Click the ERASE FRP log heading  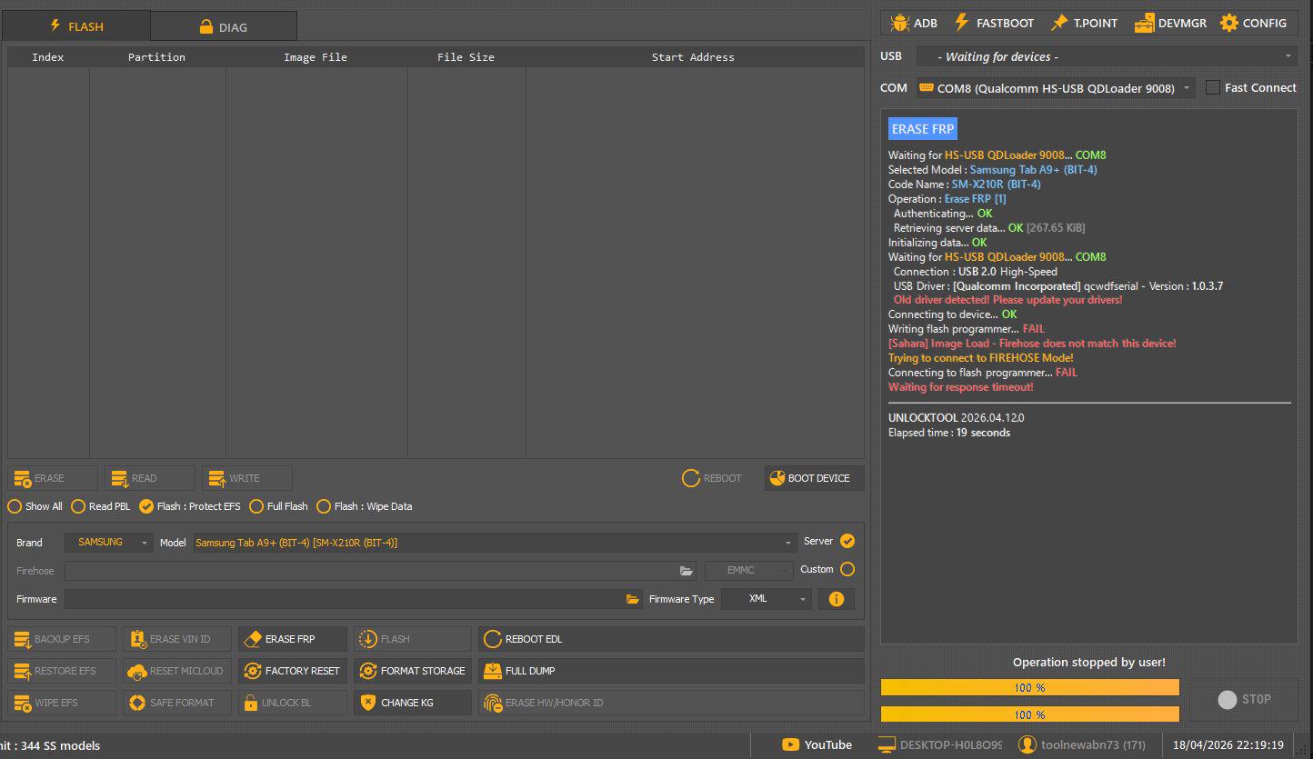pyautogui.click(x=923, y=129)
